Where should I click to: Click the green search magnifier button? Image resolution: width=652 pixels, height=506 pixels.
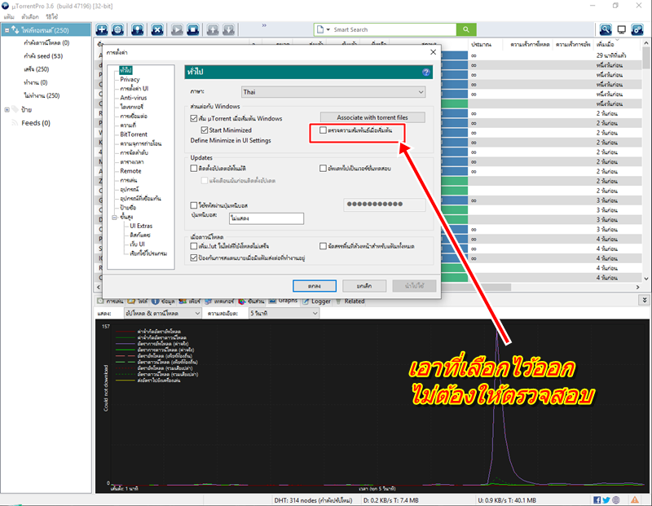tap(466, 29)
